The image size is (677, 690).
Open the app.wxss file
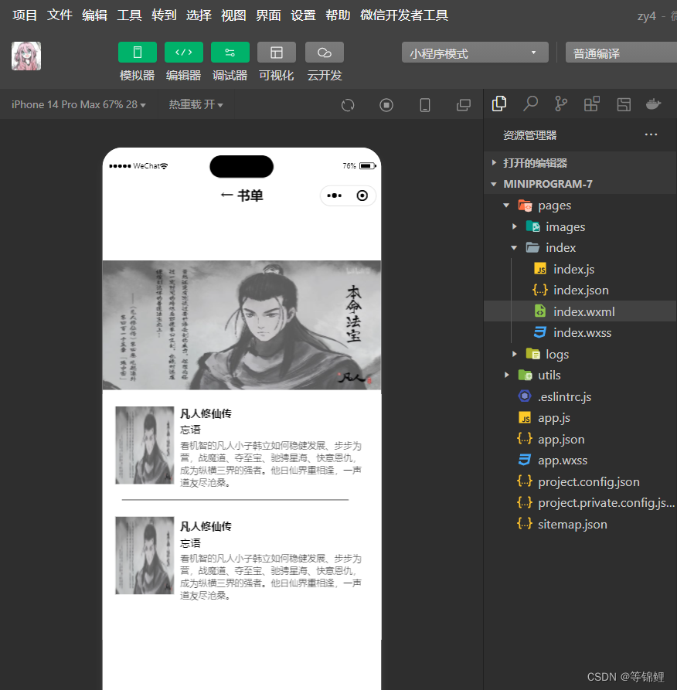[x=580, y=461]
